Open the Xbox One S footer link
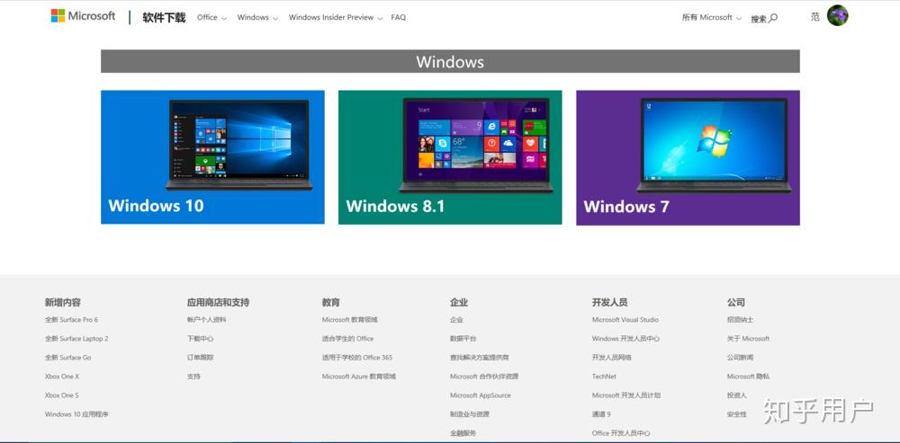900x443 pixels. (x=61, y=395)
